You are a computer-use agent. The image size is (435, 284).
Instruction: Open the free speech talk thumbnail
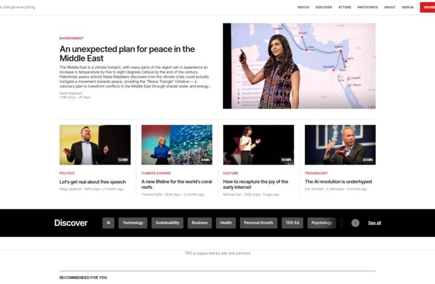coord(95,145)
